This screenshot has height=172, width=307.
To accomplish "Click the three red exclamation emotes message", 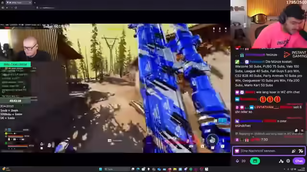I will pos(270,99).
